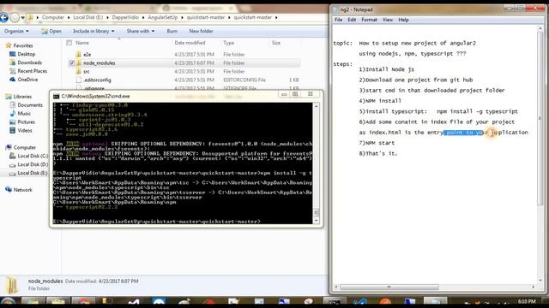Go back in the Explorer window
This screenshot has width=549, height=308.
3,17
